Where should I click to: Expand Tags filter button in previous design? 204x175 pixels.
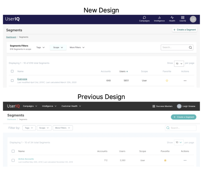tap(29, 128)
